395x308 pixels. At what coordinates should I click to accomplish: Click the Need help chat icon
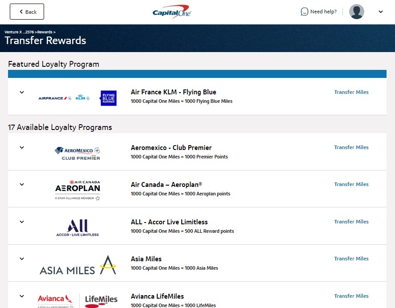[x=304, y=12]
